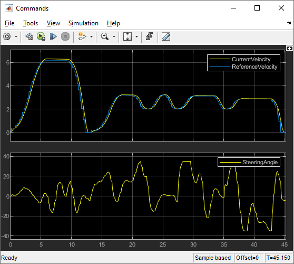Open the Simulation menu
This screenshot has height=264, width=294.
83,23
